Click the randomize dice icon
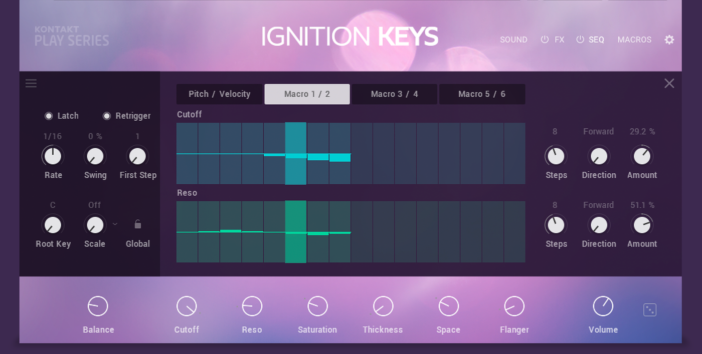 [x=650, y=310]
